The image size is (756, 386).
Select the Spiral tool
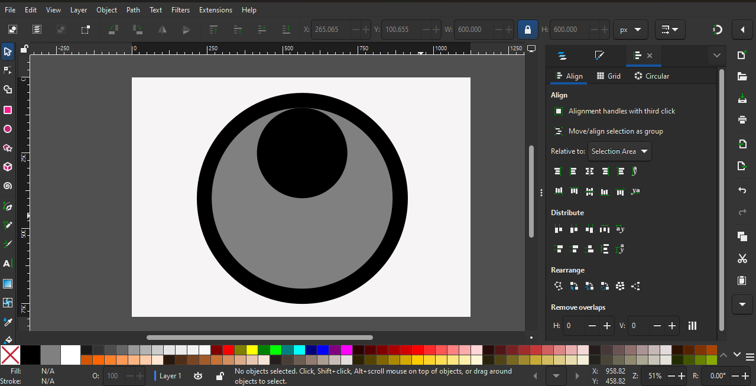[8, 186]
